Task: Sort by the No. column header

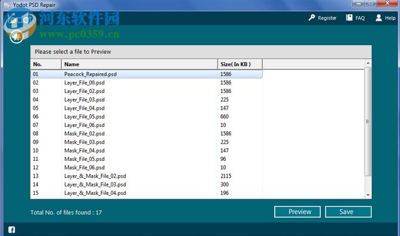Action: (x=46, y=64)
